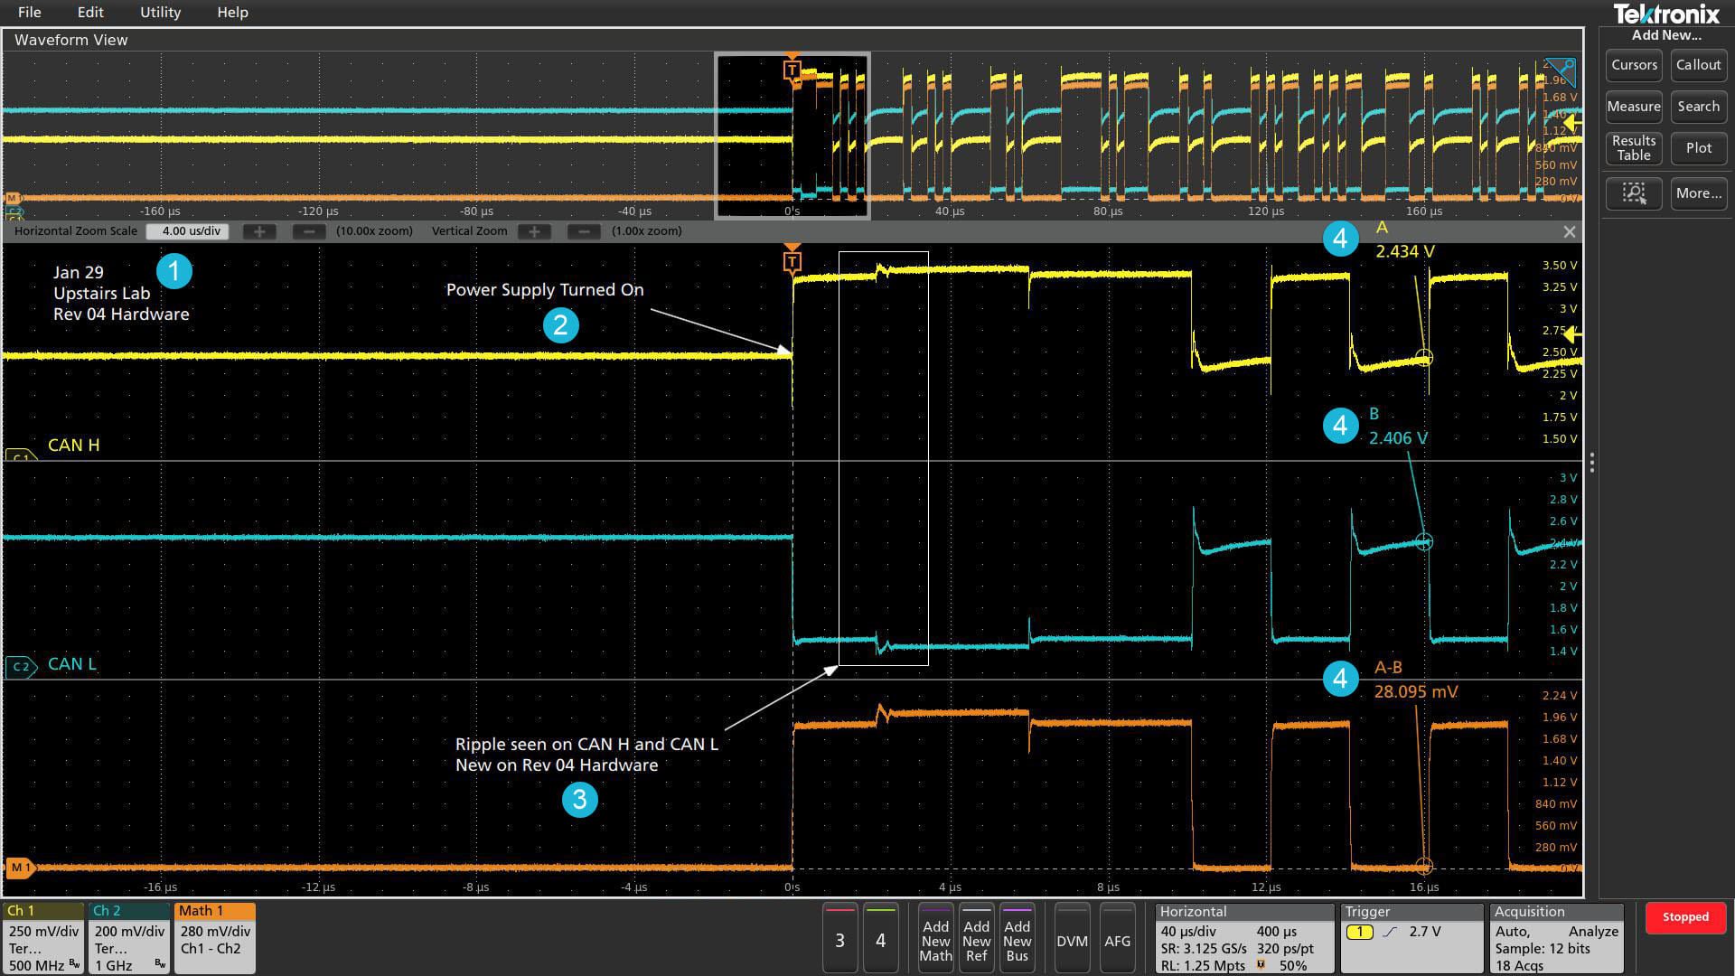Decrease horizontal zoom with the minus button
The image size is (1735, 976).
309,231
